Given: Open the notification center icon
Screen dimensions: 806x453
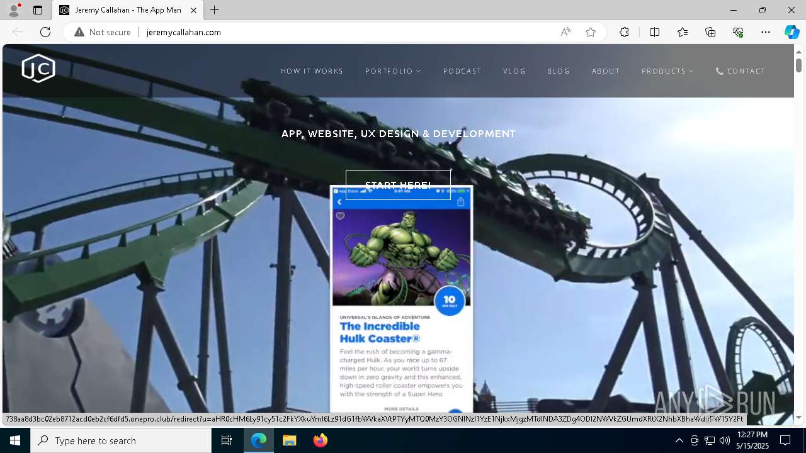Looking at the screenshot, I should click(x=785, y=440).
